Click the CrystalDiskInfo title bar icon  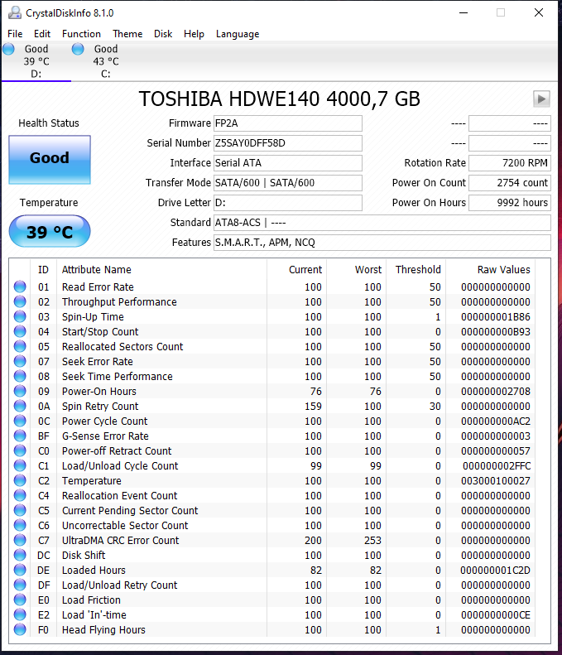tap(15, 12)
